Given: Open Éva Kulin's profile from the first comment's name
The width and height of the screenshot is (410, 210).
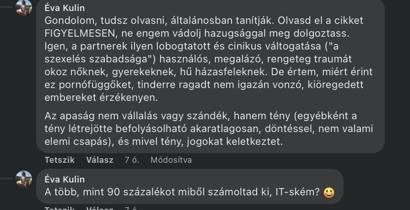Looking at the screenshot, I should pos(65,8).
